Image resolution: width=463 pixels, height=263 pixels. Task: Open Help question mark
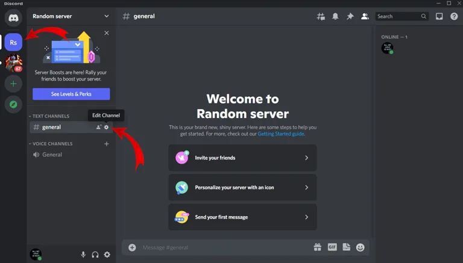(x=454, y=16)
